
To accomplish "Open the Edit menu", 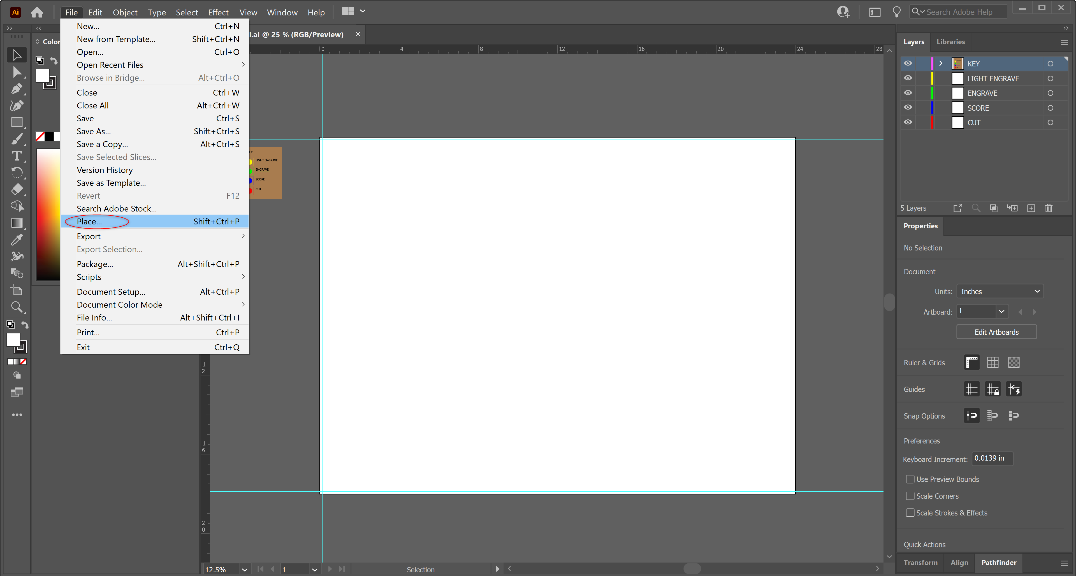I will (95, 12).
